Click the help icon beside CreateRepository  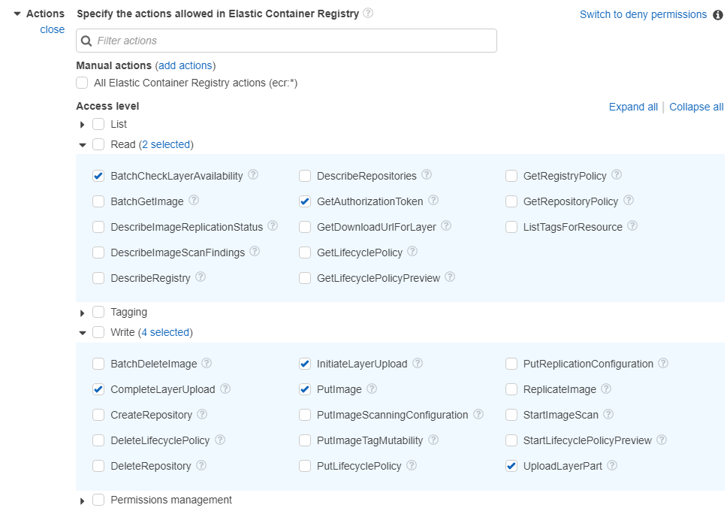pyautogui.click(x=202, y=414)
